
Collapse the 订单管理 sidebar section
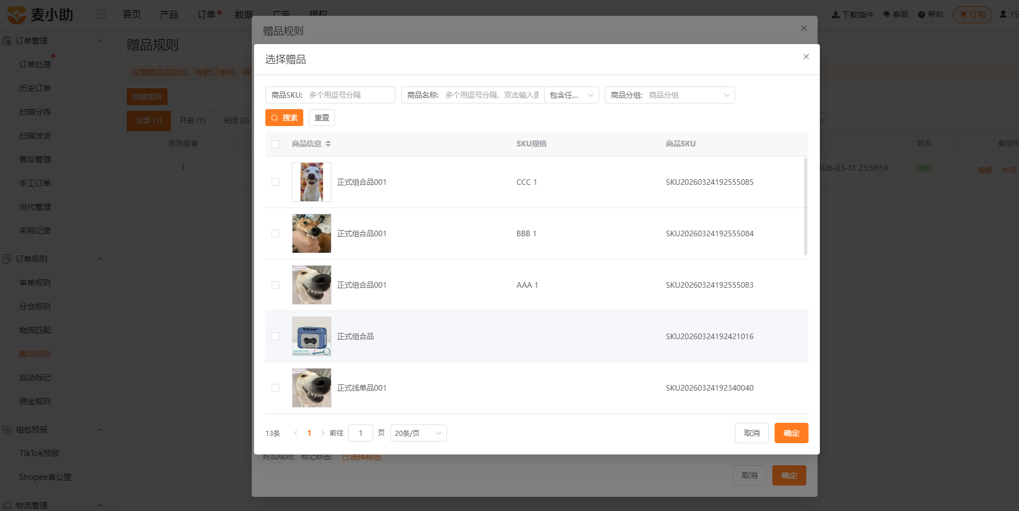[x=100, y=41]
